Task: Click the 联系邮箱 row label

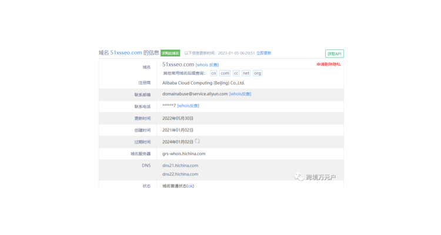Action: click(143, 95)
